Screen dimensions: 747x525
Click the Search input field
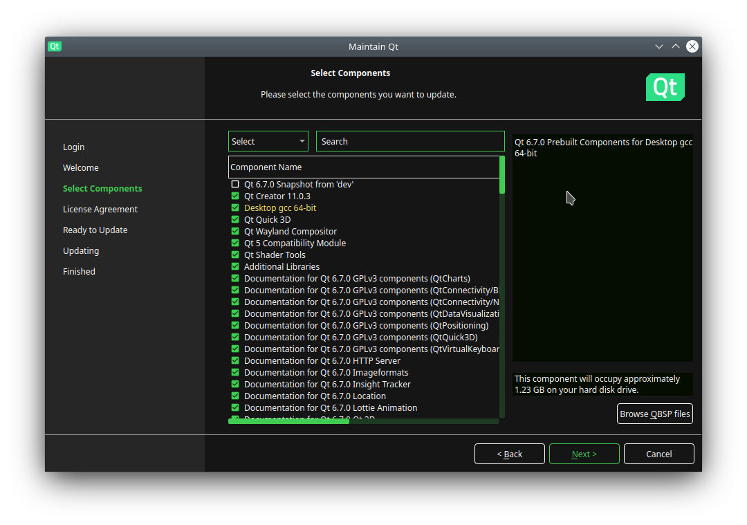click(x=410, y=142)
